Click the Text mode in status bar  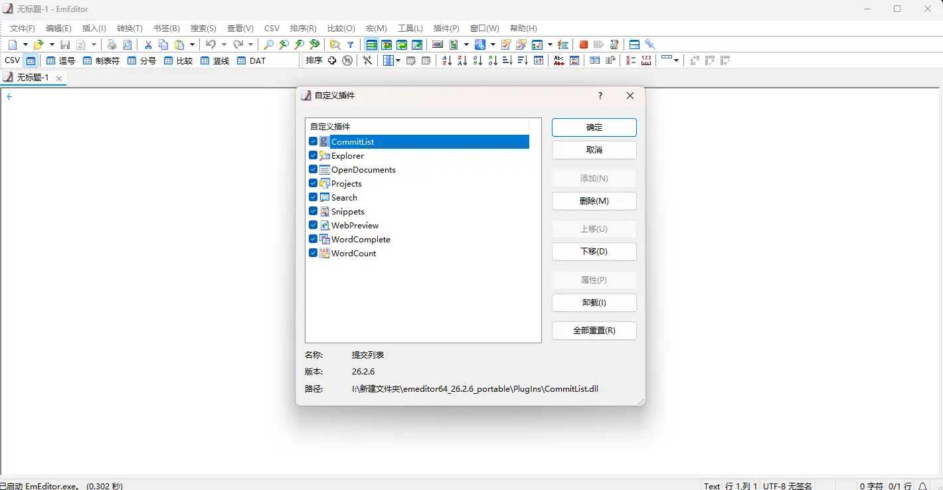pos(712,486)
